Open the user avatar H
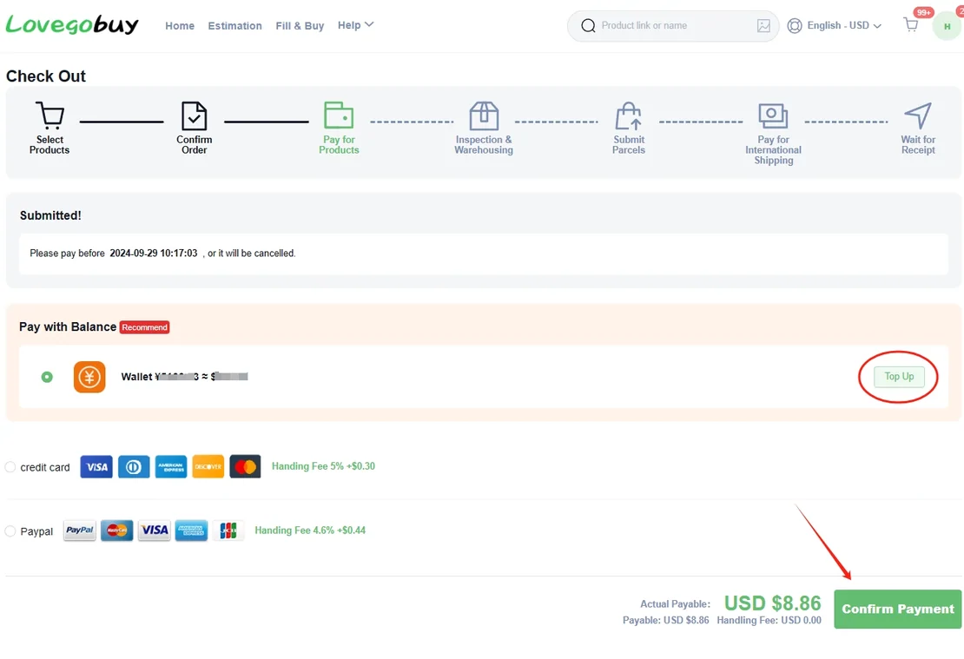Screen dimensions: 964x659 (947, 26)
